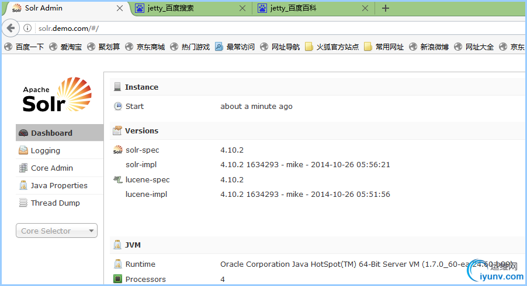This screenshot has width=527, height=286.
Task: Click the lucene-impl label
Action: click(146, 194)
